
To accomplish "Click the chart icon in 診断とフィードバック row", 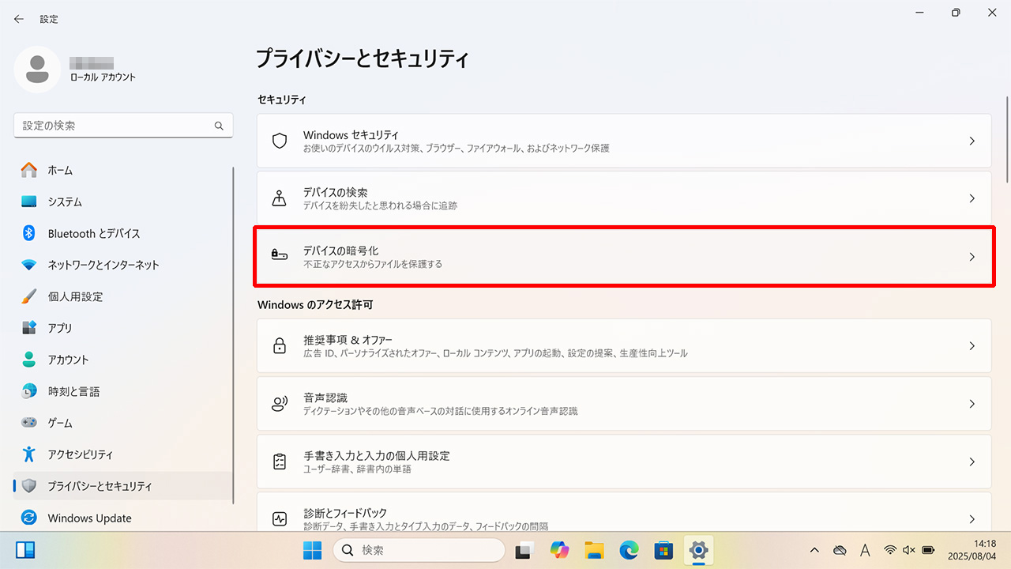I will tap(280, 519).
